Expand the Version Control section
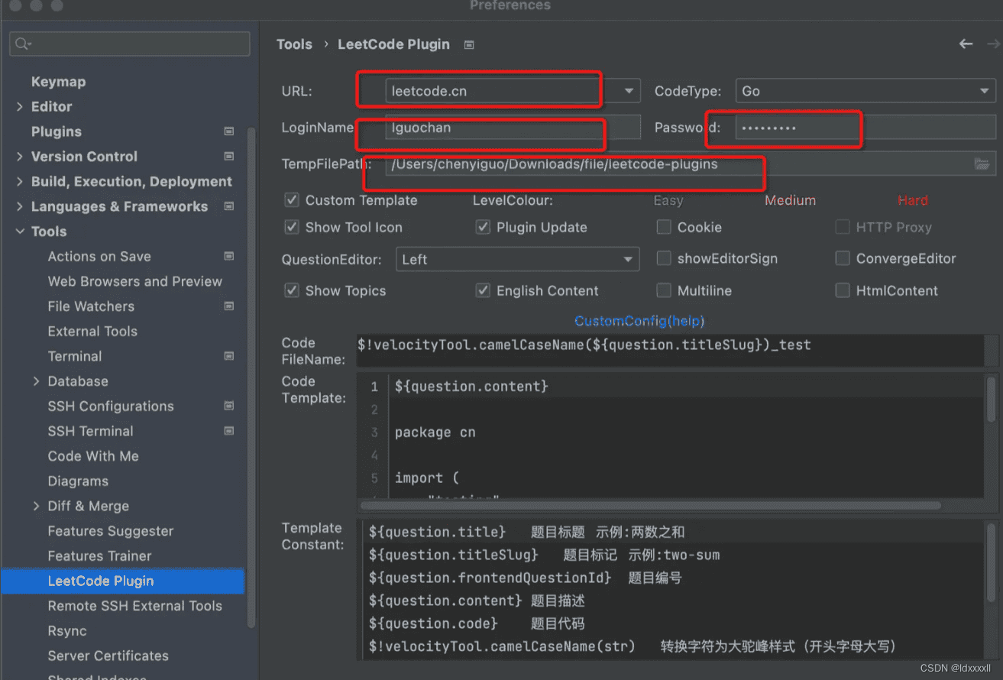This screenshot has height=680, width=1003. [20, 157]
